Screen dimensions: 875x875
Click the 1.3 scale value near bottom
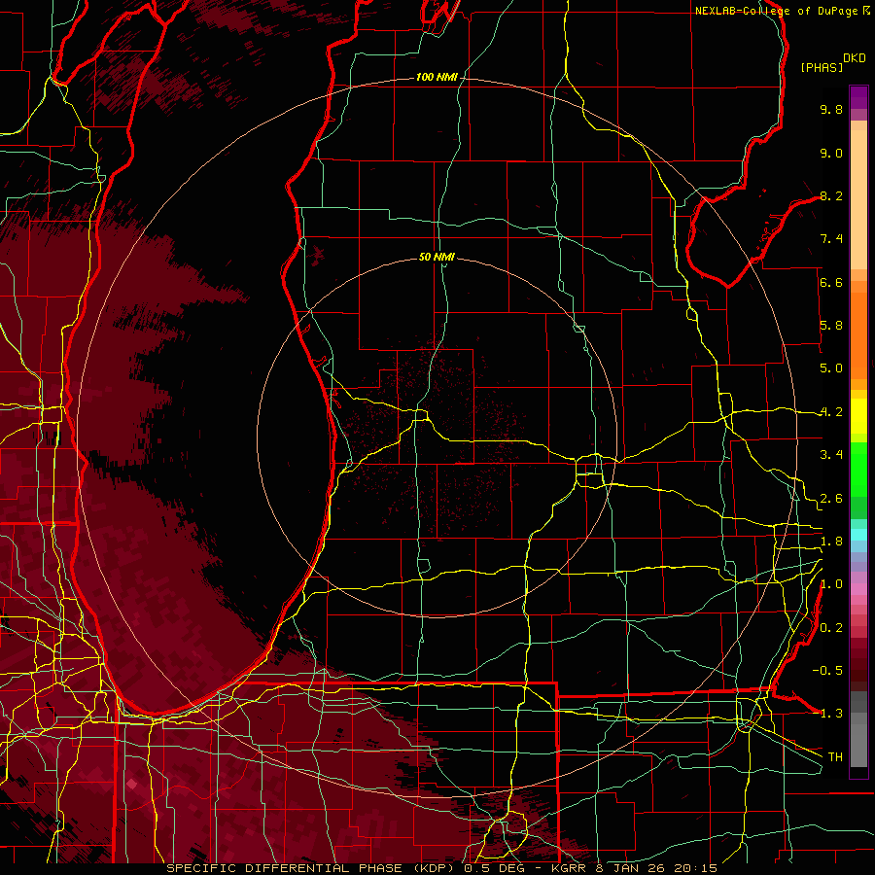click(831, 714)
